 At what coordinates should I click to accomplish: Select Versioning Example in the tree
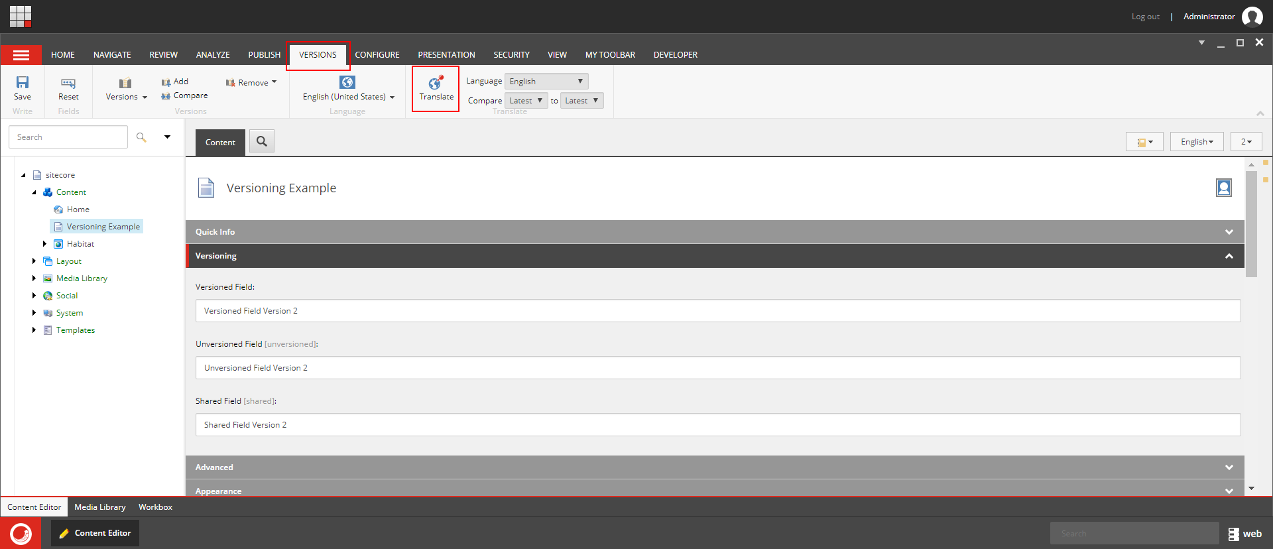[x=103, y=227]
